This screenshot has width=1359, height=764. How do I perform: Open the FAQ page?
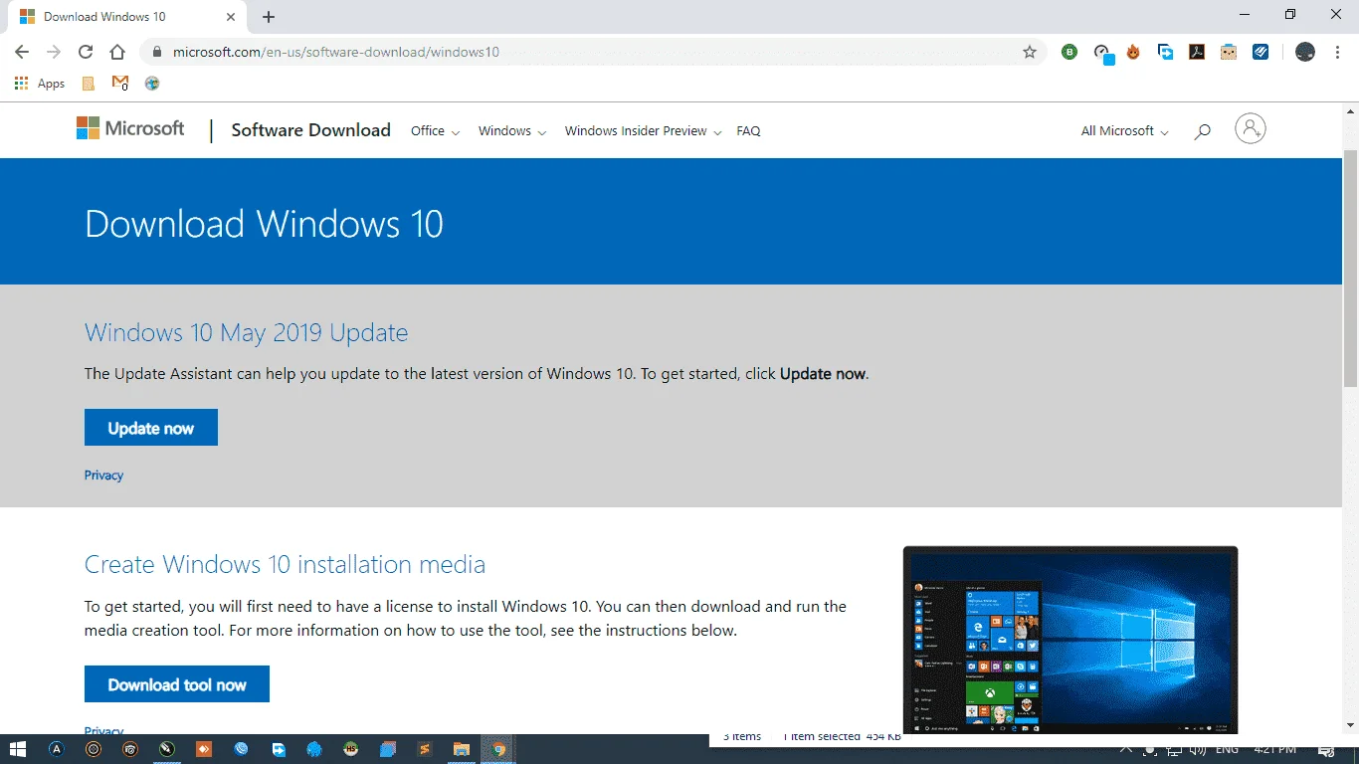pyautogui.click(x=748, y=131)
